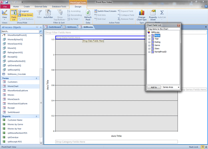
Task: Switch to the first tblMovies document tab
Action: pos(70,27)
